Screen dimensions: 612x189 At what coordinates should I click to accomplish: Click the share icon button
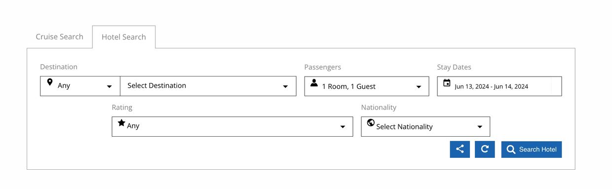point(459,149)
